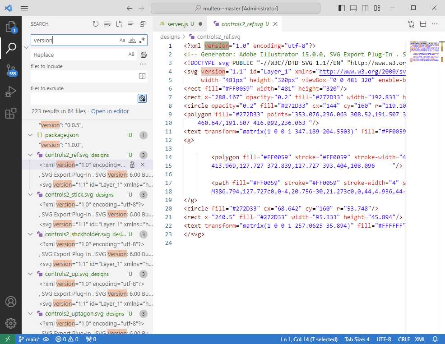This screenshot has width=445, height=344.
Task: Open the editor More Actions menu
Action: click(x=435, y=24)
